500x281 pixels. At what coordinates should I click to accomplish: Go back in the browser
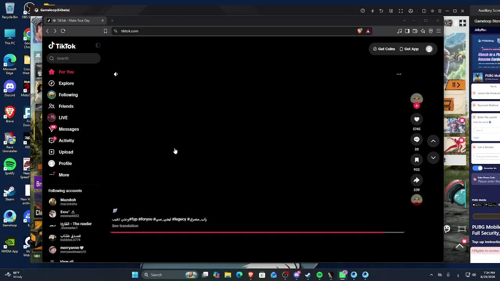[47, 31]
